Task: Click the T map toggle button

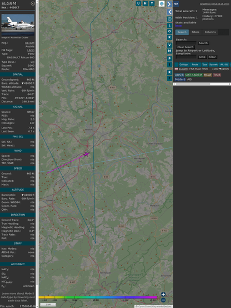Action: [x=152, y=3]
